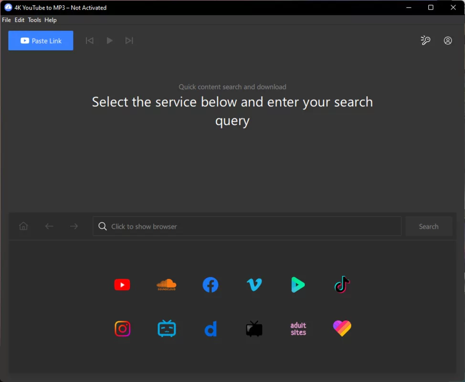Choose the Dailymotion service

210,329
